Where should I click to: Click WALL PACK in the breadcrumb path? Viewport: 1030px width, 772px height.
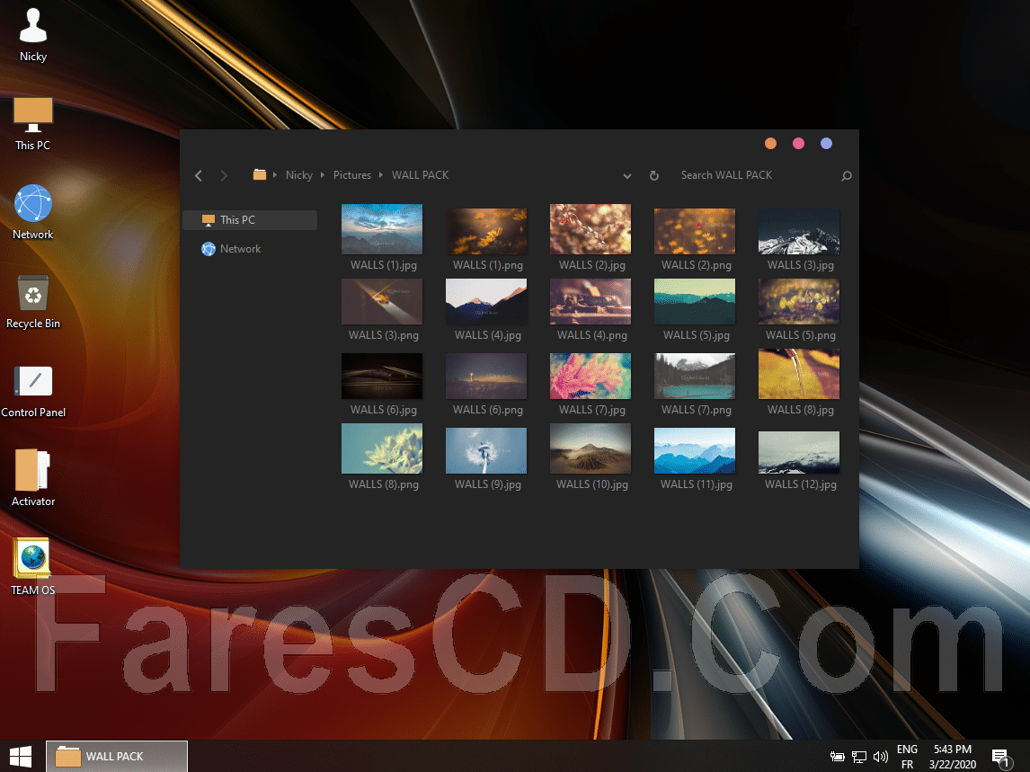tap(421, 174)
